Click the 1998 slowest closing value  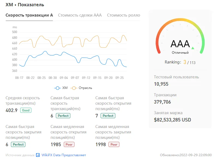point(101,145)
